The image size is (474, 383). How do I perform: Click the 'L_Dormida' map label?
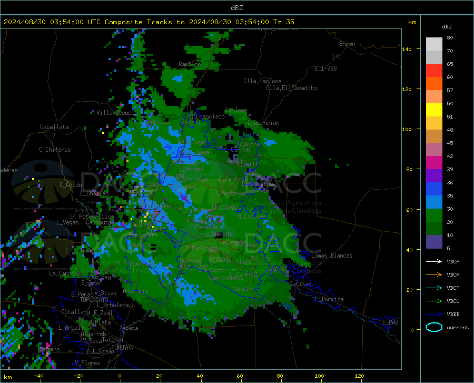pyautogui.click(x=329, y=299)
